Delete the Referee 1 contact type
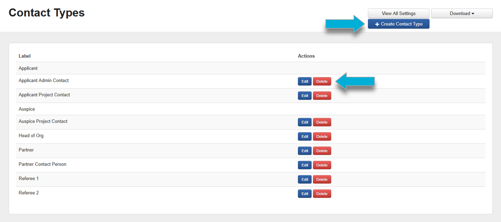501x222 pixels. click(x=322, y=180)
